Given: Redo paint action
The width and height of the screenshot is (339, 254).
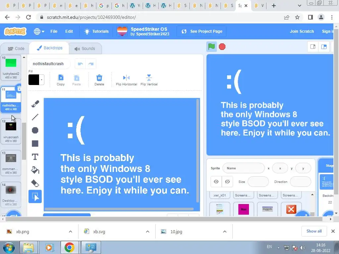Looking at the screenshot, I should coord(91,64).
